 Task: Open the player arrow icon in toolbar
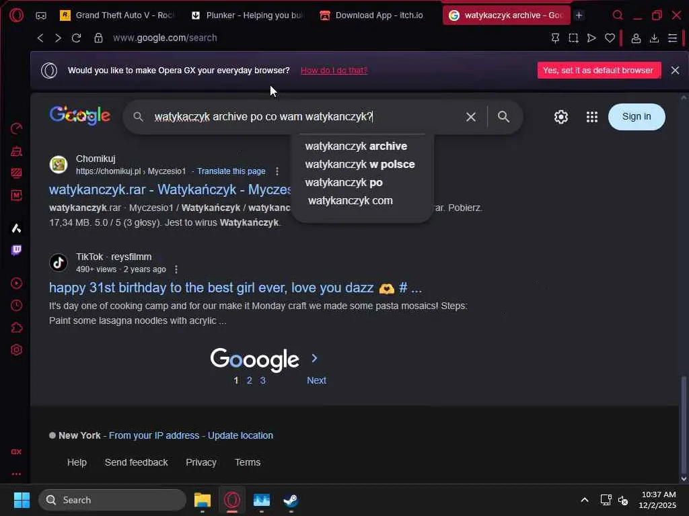(591, 38)
